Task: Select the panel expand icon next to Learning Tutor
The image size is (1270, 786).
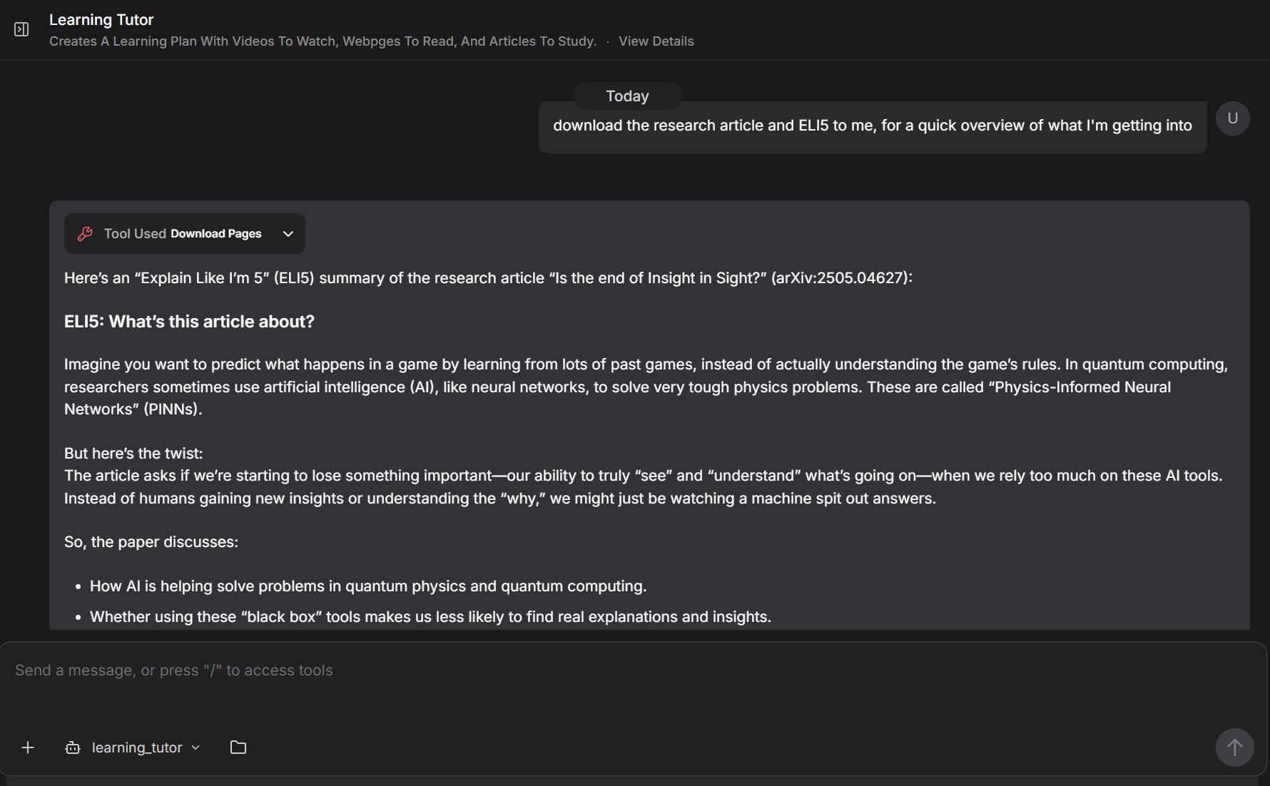Action: point(21,29)
